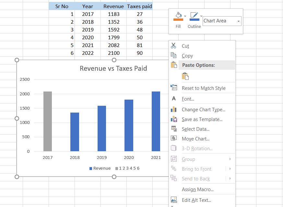Click the Change Chart Type icon
The width and height of the screenshot is (283, 207).
(174, 109)
